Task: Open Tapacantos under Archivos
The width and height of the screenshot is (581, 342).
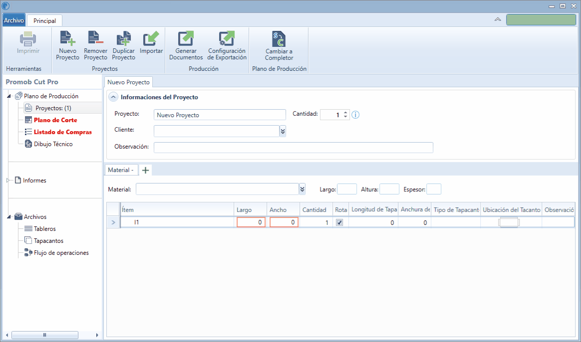Action: [x=48, y=241]
